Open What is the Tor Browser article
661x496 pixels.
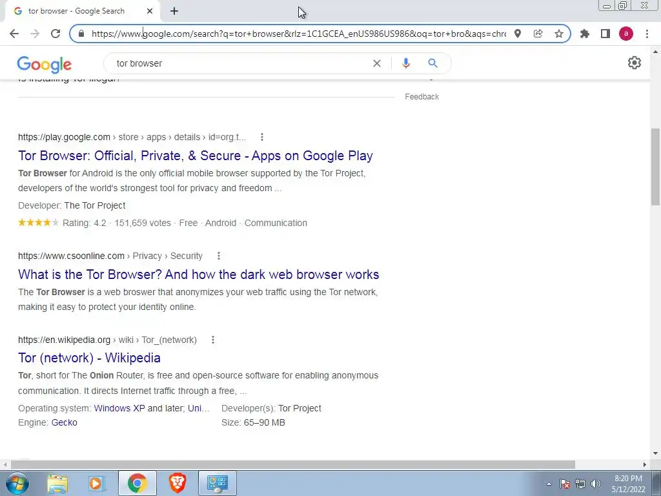click(x=199, y=274)
